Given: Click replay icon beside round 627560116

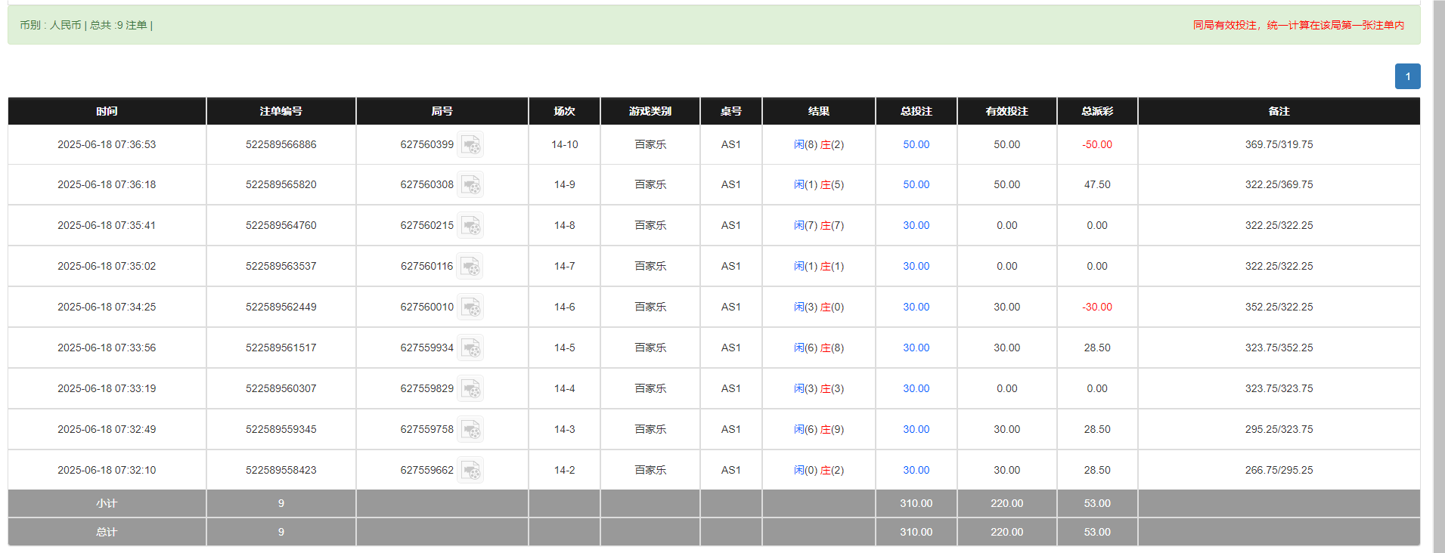Looking at the screenshot, I should (470, 267).
